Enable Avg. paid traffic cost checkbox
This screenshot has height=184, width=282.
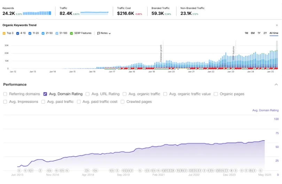coord(79,102)
